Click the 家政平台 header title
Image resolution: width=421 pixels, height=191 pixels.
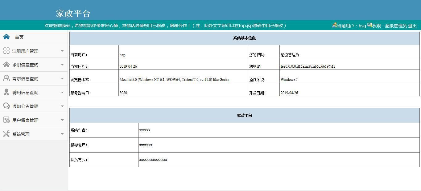click(x=73, y=14)
